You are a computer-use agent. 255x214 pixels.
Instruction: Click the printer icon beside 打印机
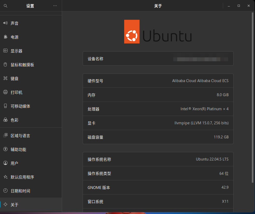pos(5,92)
